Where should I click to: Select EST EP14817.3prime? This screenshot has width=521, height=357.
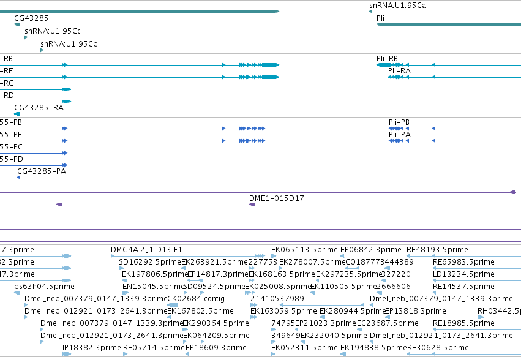click(218, 274)
